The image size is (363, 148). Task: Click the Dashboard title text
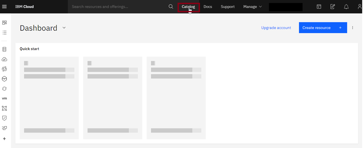39,28
